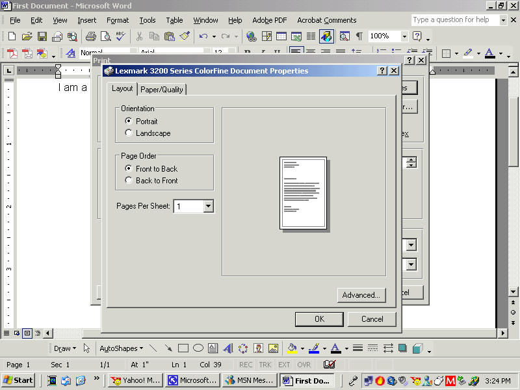This screenshot has height=390, width=520.
Task: Click the Print icon in Word's toolbar
Action: [90, 36]
